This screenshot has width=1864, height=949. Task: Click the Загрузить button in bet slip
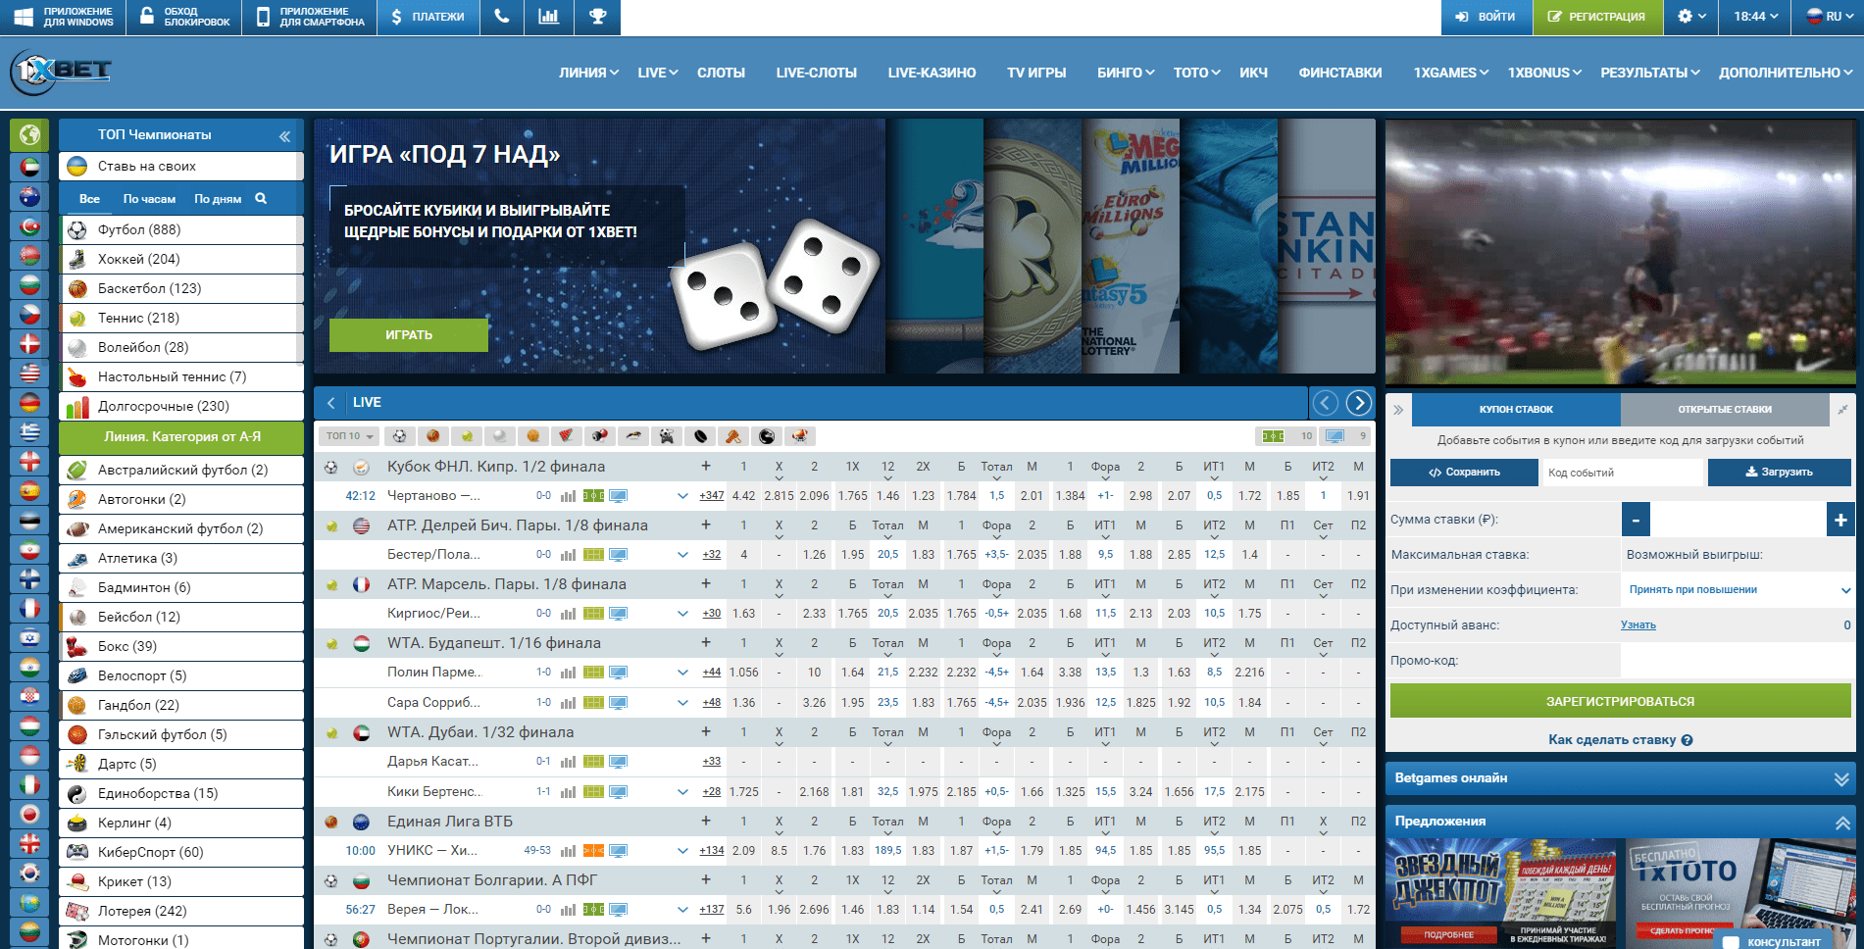1779,473
